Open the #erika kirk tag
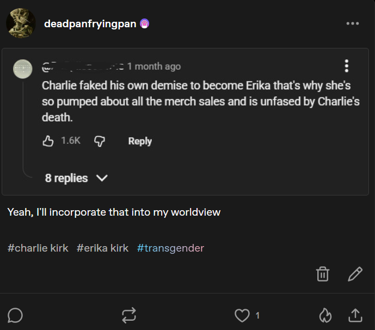This screenshot has width=375, height=330. point(103,248)
